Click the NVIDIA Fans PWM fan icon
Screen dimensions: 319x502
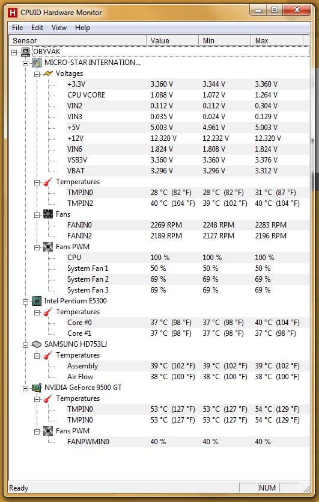(48, 431)
